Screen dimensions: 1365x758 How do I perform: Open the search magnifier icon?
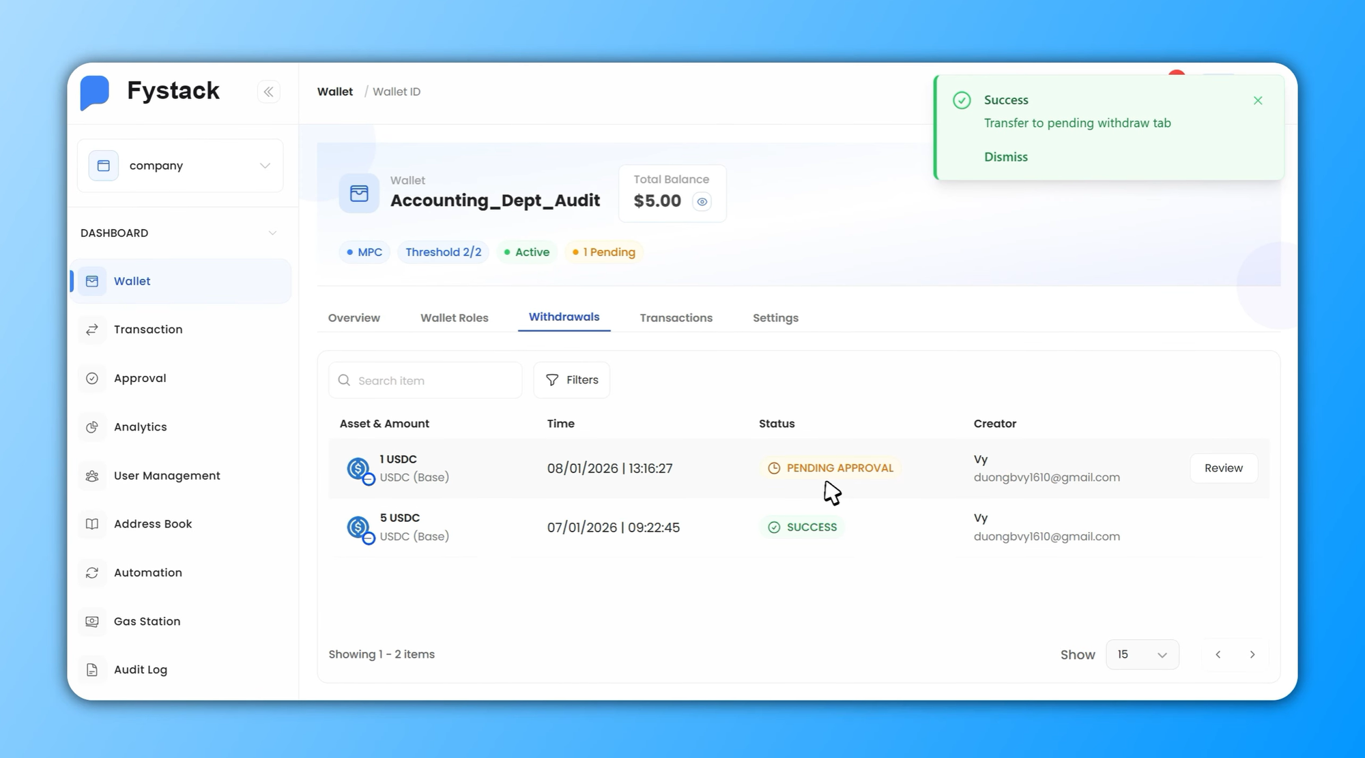(344, 380)
